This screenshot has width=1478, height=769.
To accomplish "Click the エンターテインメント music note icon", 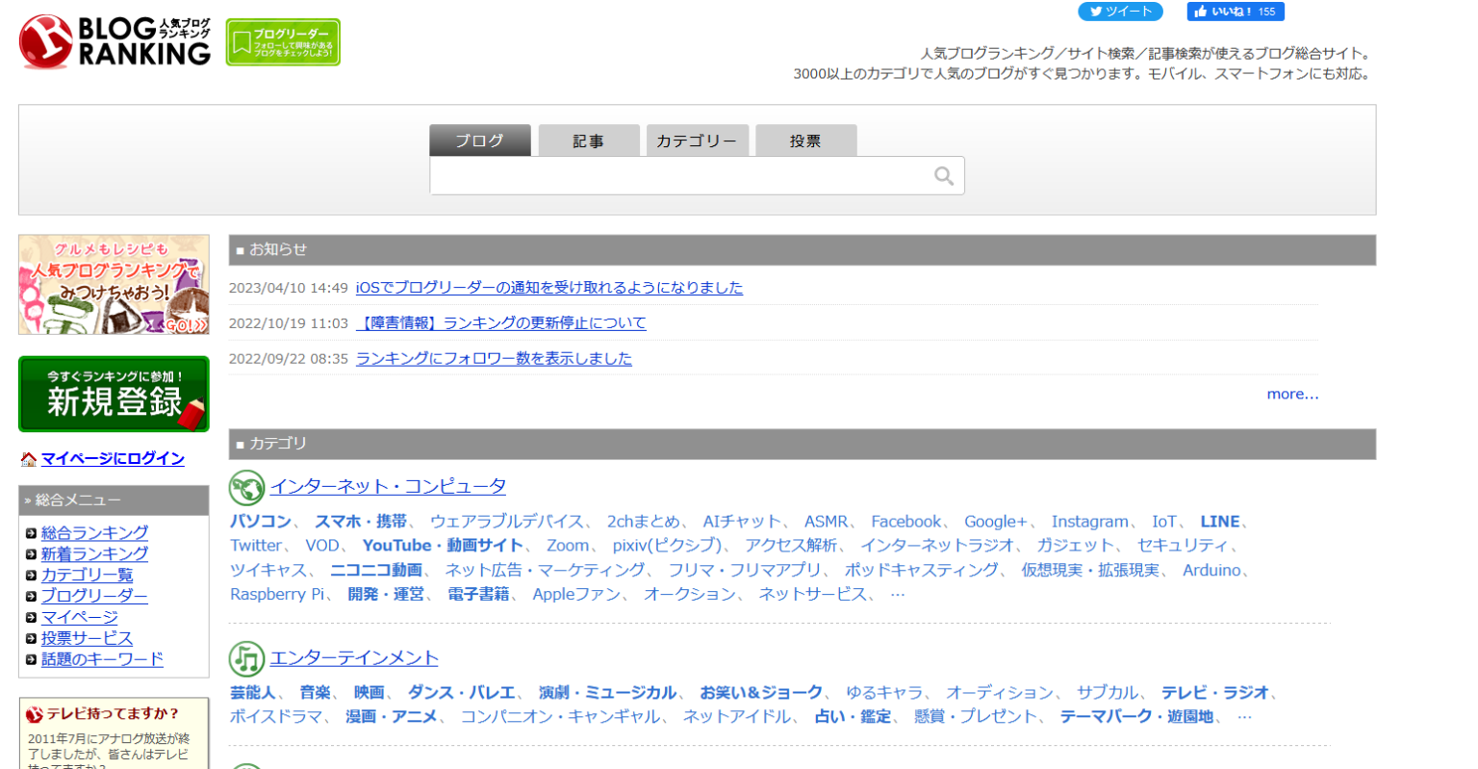I will click(246, 659).
